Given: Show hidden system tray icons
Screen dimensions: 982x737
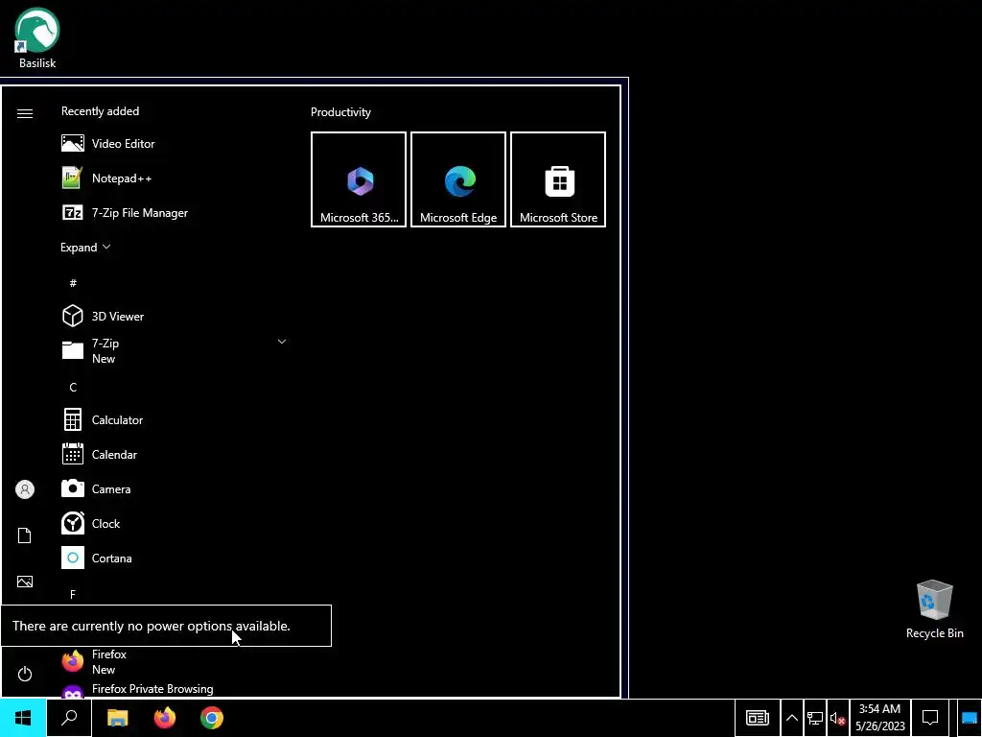Looking at the screenshot, I should click(791, 718).
